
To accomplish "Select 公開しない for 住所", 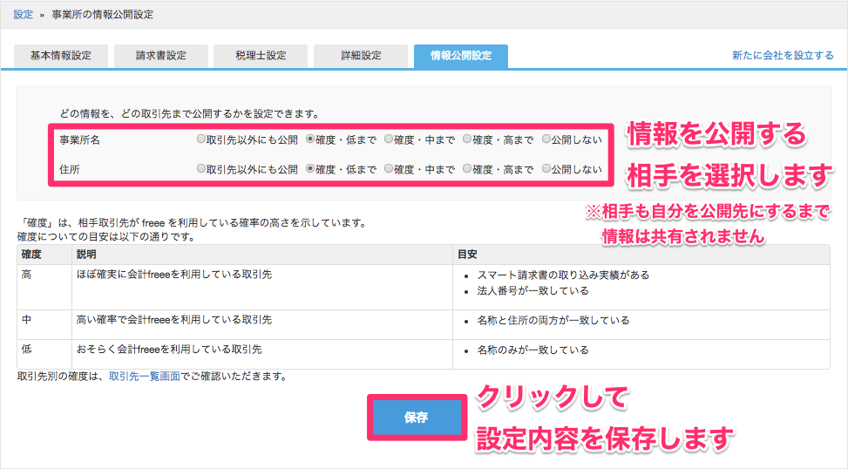I will (x=546, y=169).
